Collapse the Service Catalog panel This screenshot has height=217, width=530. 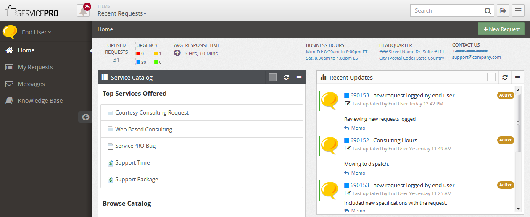pyautogui.click(x=299, y=77)
